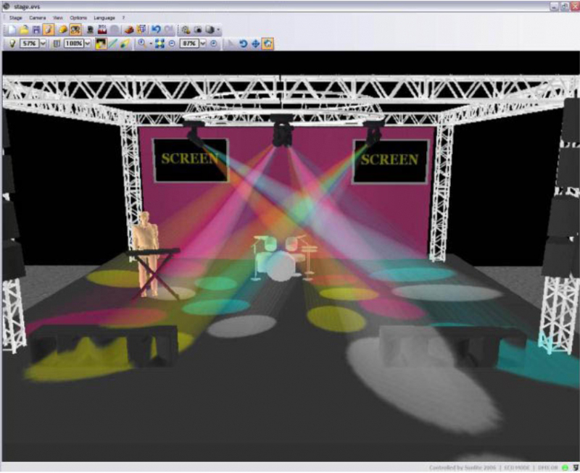Open the Stage menu
Screen dimensions: 580x473
pos(16,17)
